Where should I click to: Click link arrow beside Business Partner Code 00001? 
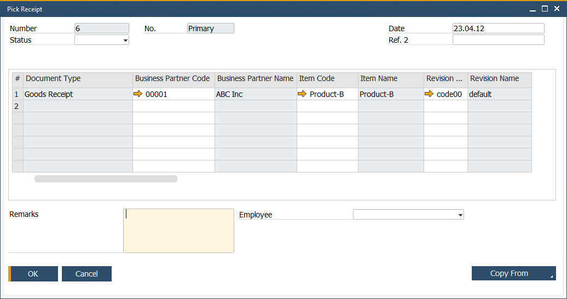138,94
